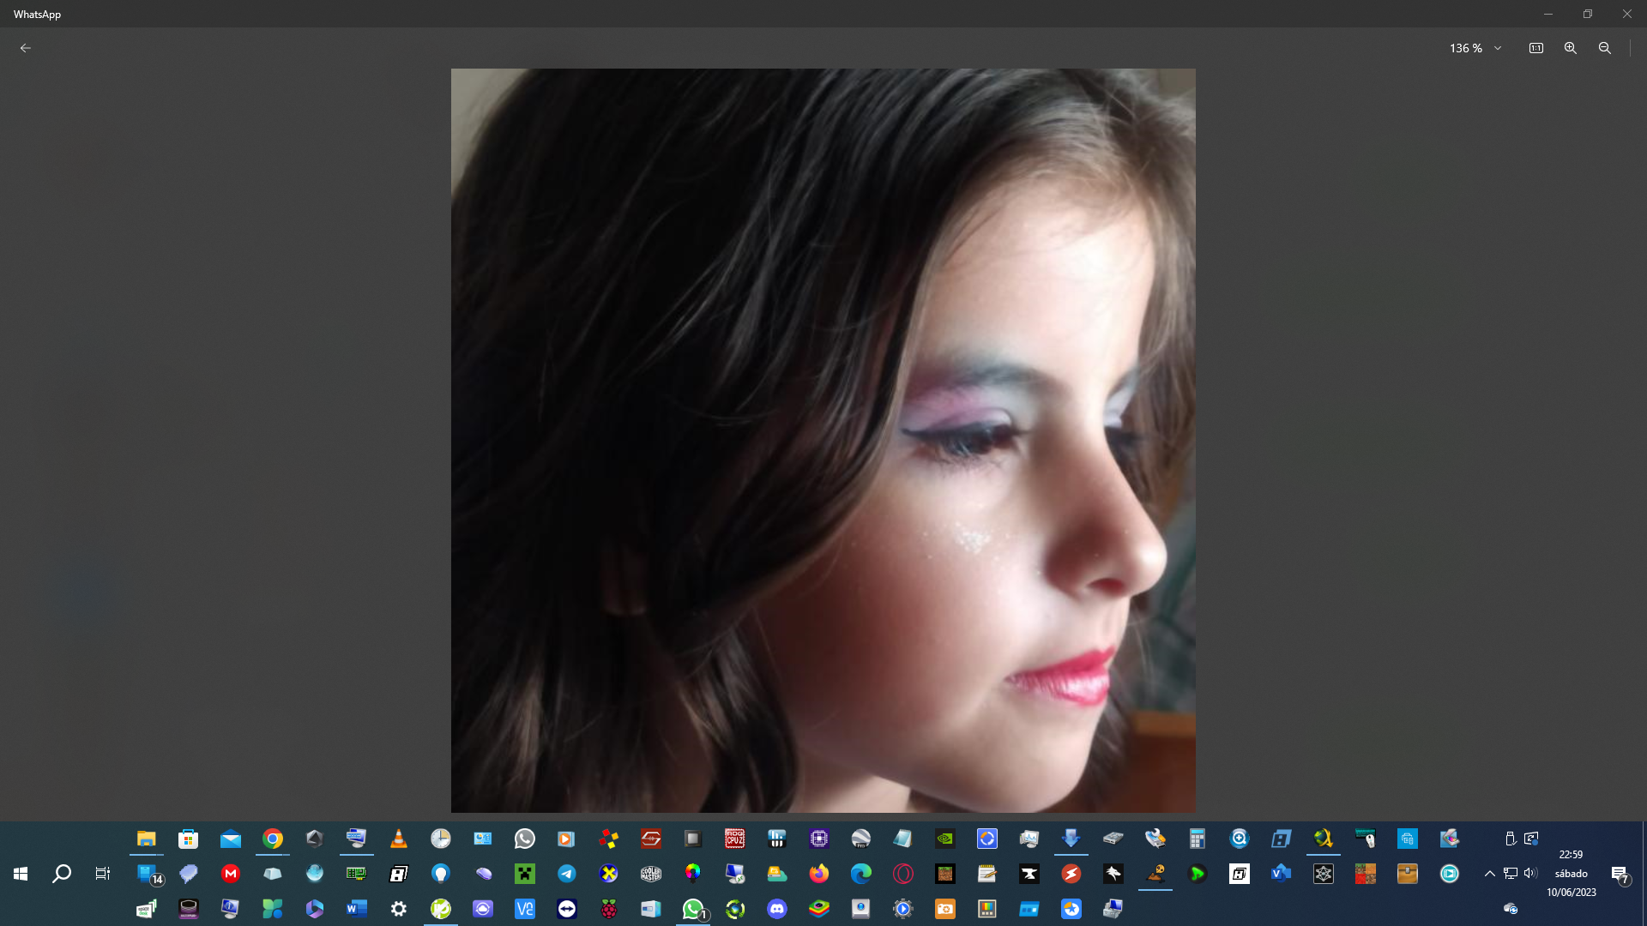
Task: Click the displayed photo
Action: click(823, 440)
